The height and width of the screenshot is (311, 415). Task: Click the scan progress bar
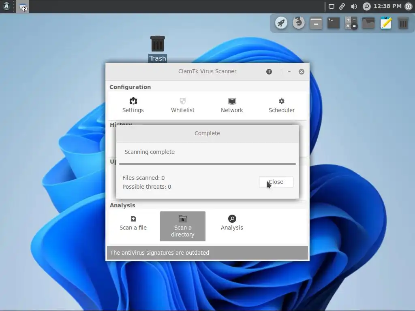(x=207, y=164)
